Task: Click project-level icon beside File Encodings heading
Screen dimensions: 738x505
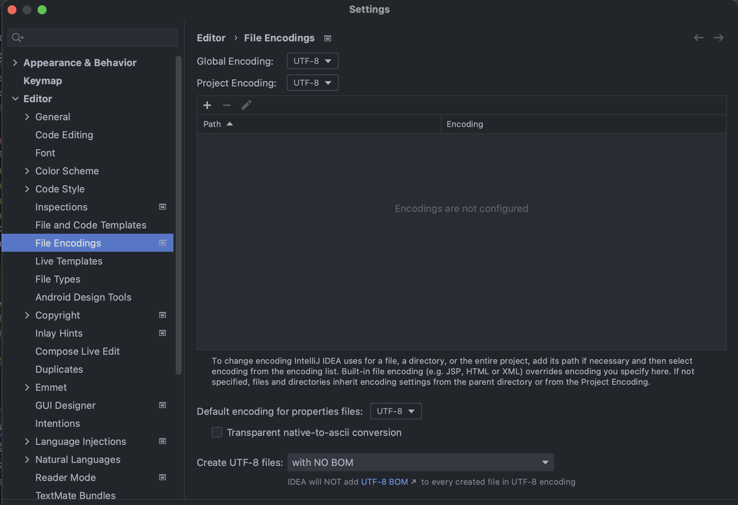Action: [328, 38]
